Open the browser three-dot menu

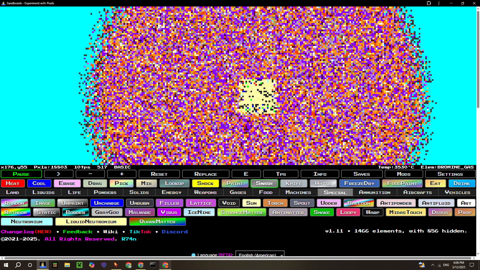439,3
